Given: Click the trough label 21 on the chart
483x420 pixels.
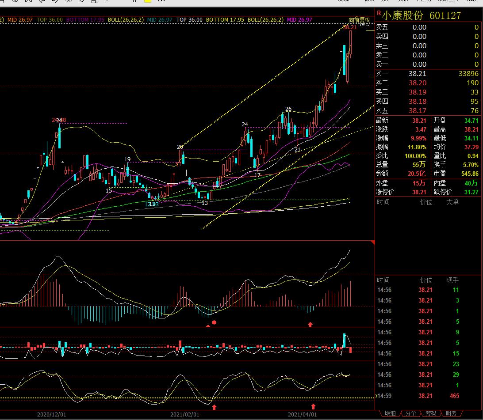Looking at the screenshot, I should 297,149.
